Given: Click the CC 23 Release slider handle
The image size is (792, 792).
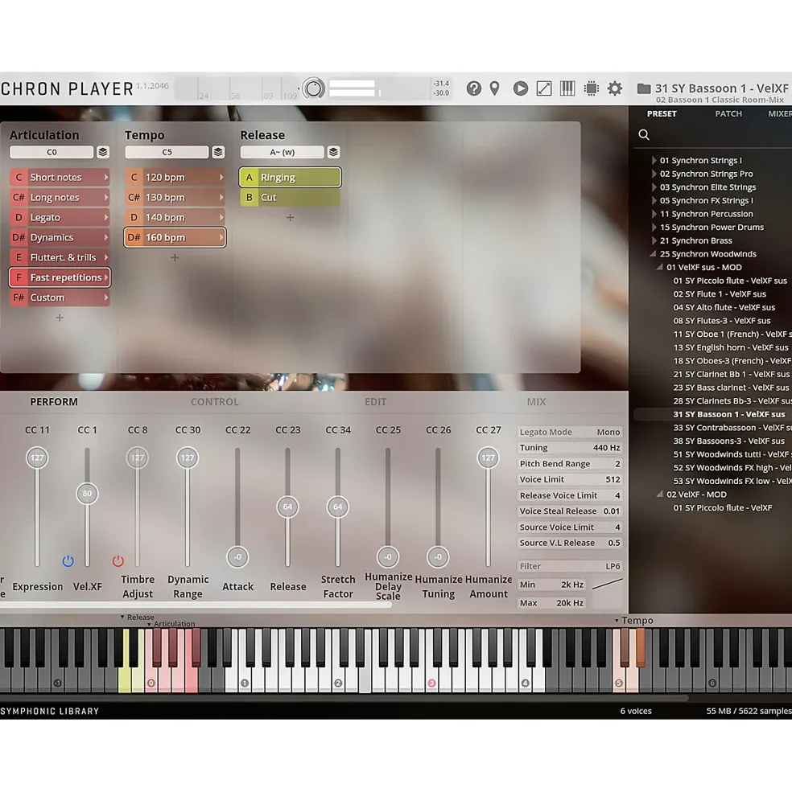Looking at the screenshot, I should pos(287,507).
